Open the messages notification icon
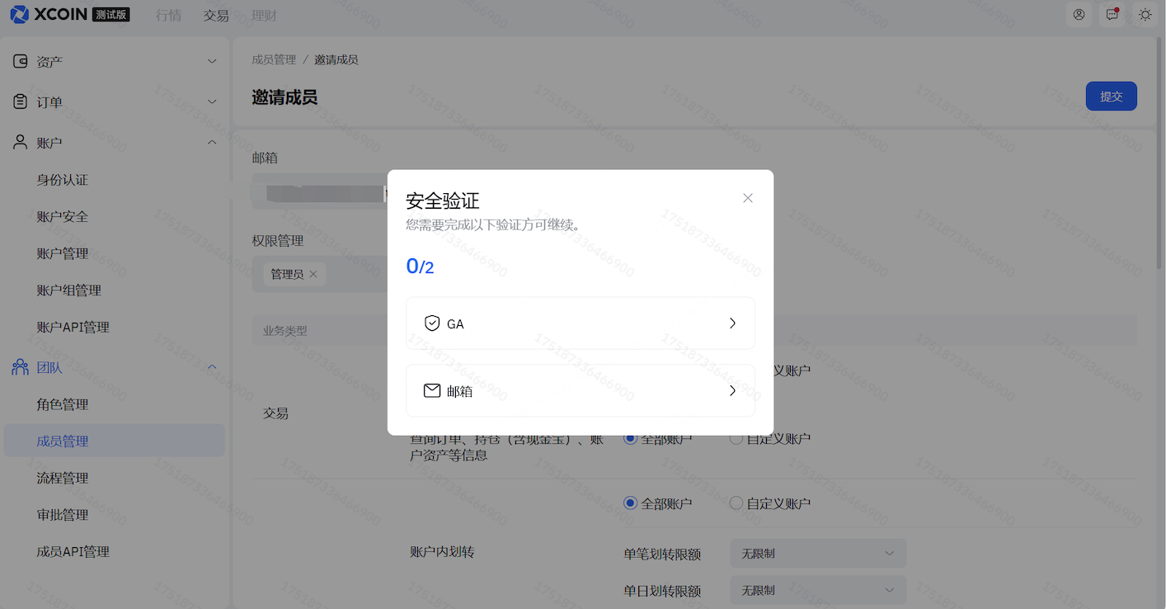The image size is (1166, 609). (x=1112, y=15)
